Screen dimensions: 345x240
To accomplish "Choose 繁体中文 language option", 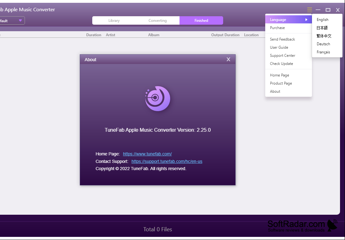I will pyautogui.click(x=327, y=36).
